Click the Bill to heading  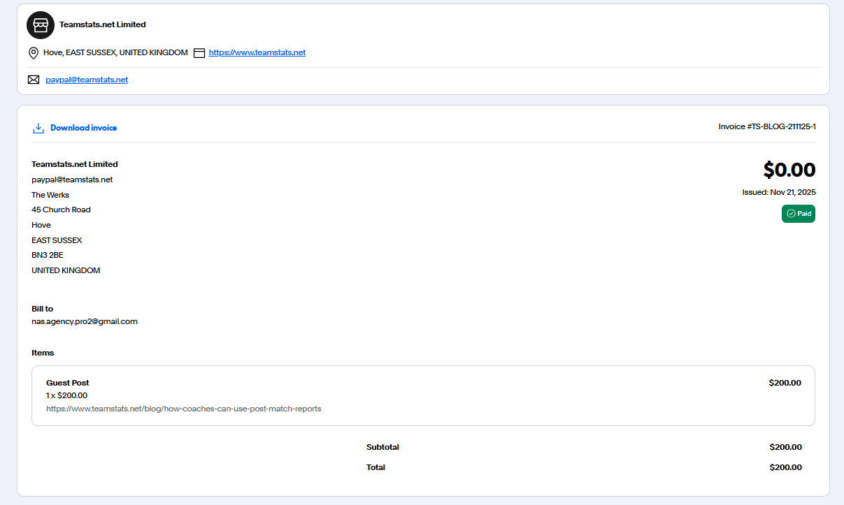tap(42, 309)
